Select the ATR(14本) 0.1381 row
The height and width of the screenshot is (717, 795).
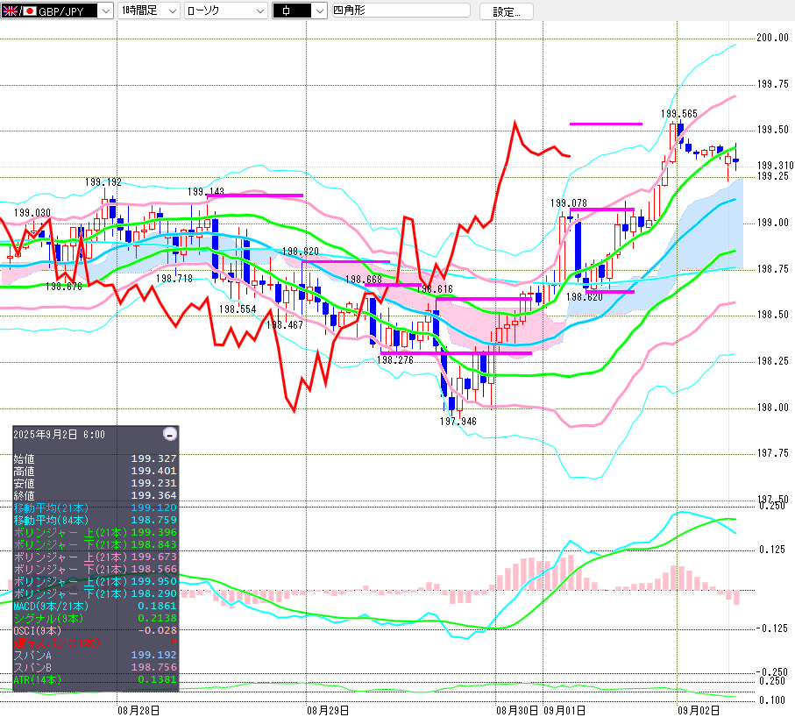point(95,679)
